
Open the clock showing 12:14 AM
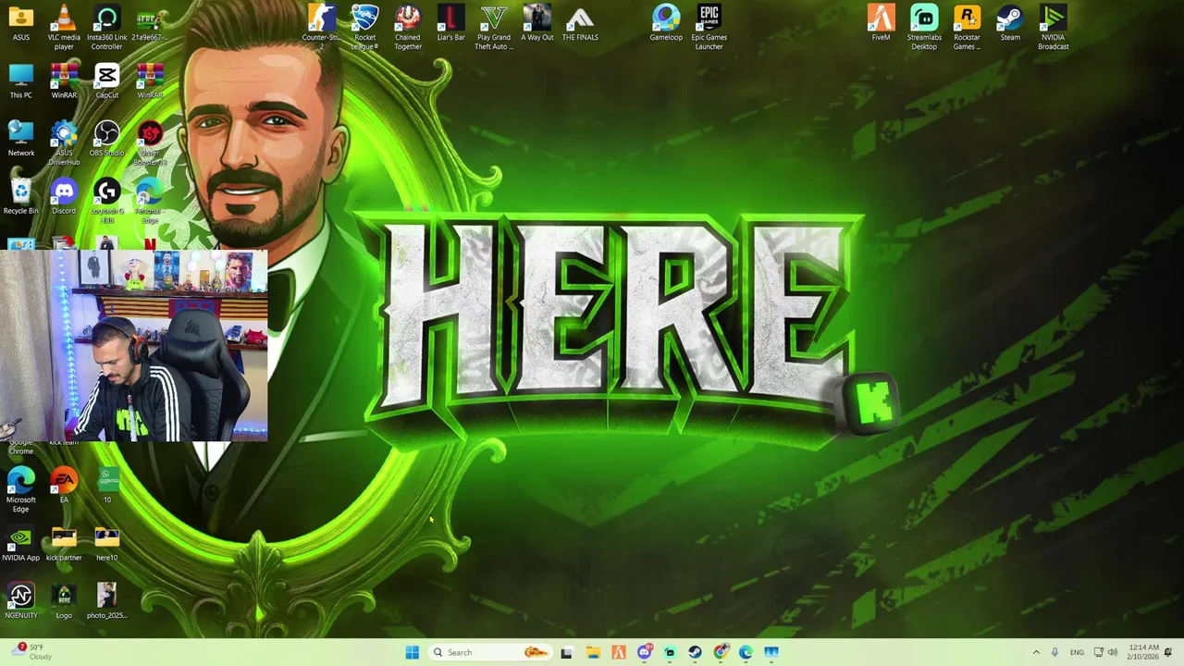coord(1143,652)
